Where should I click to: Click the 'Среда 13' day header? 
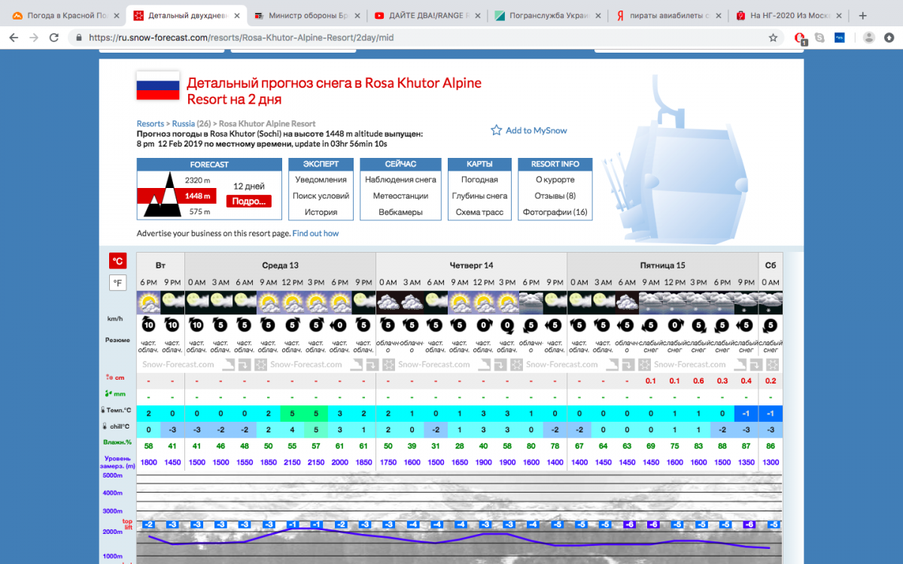(x=280, y=265)
